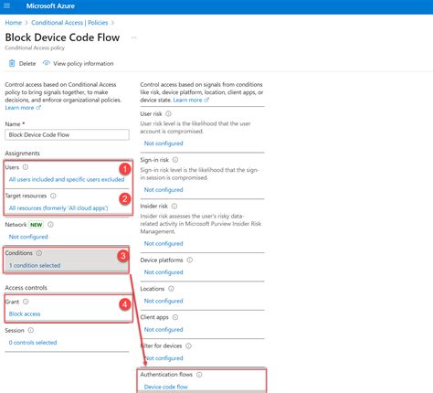Show info tooltip next to Authentication flows
433x393 pixels.
click(x=199, y=375)
